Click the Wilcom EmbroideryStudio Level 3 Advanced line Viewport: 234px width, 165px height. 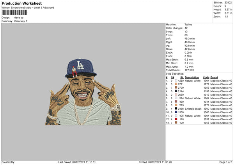tap(28, 8)
